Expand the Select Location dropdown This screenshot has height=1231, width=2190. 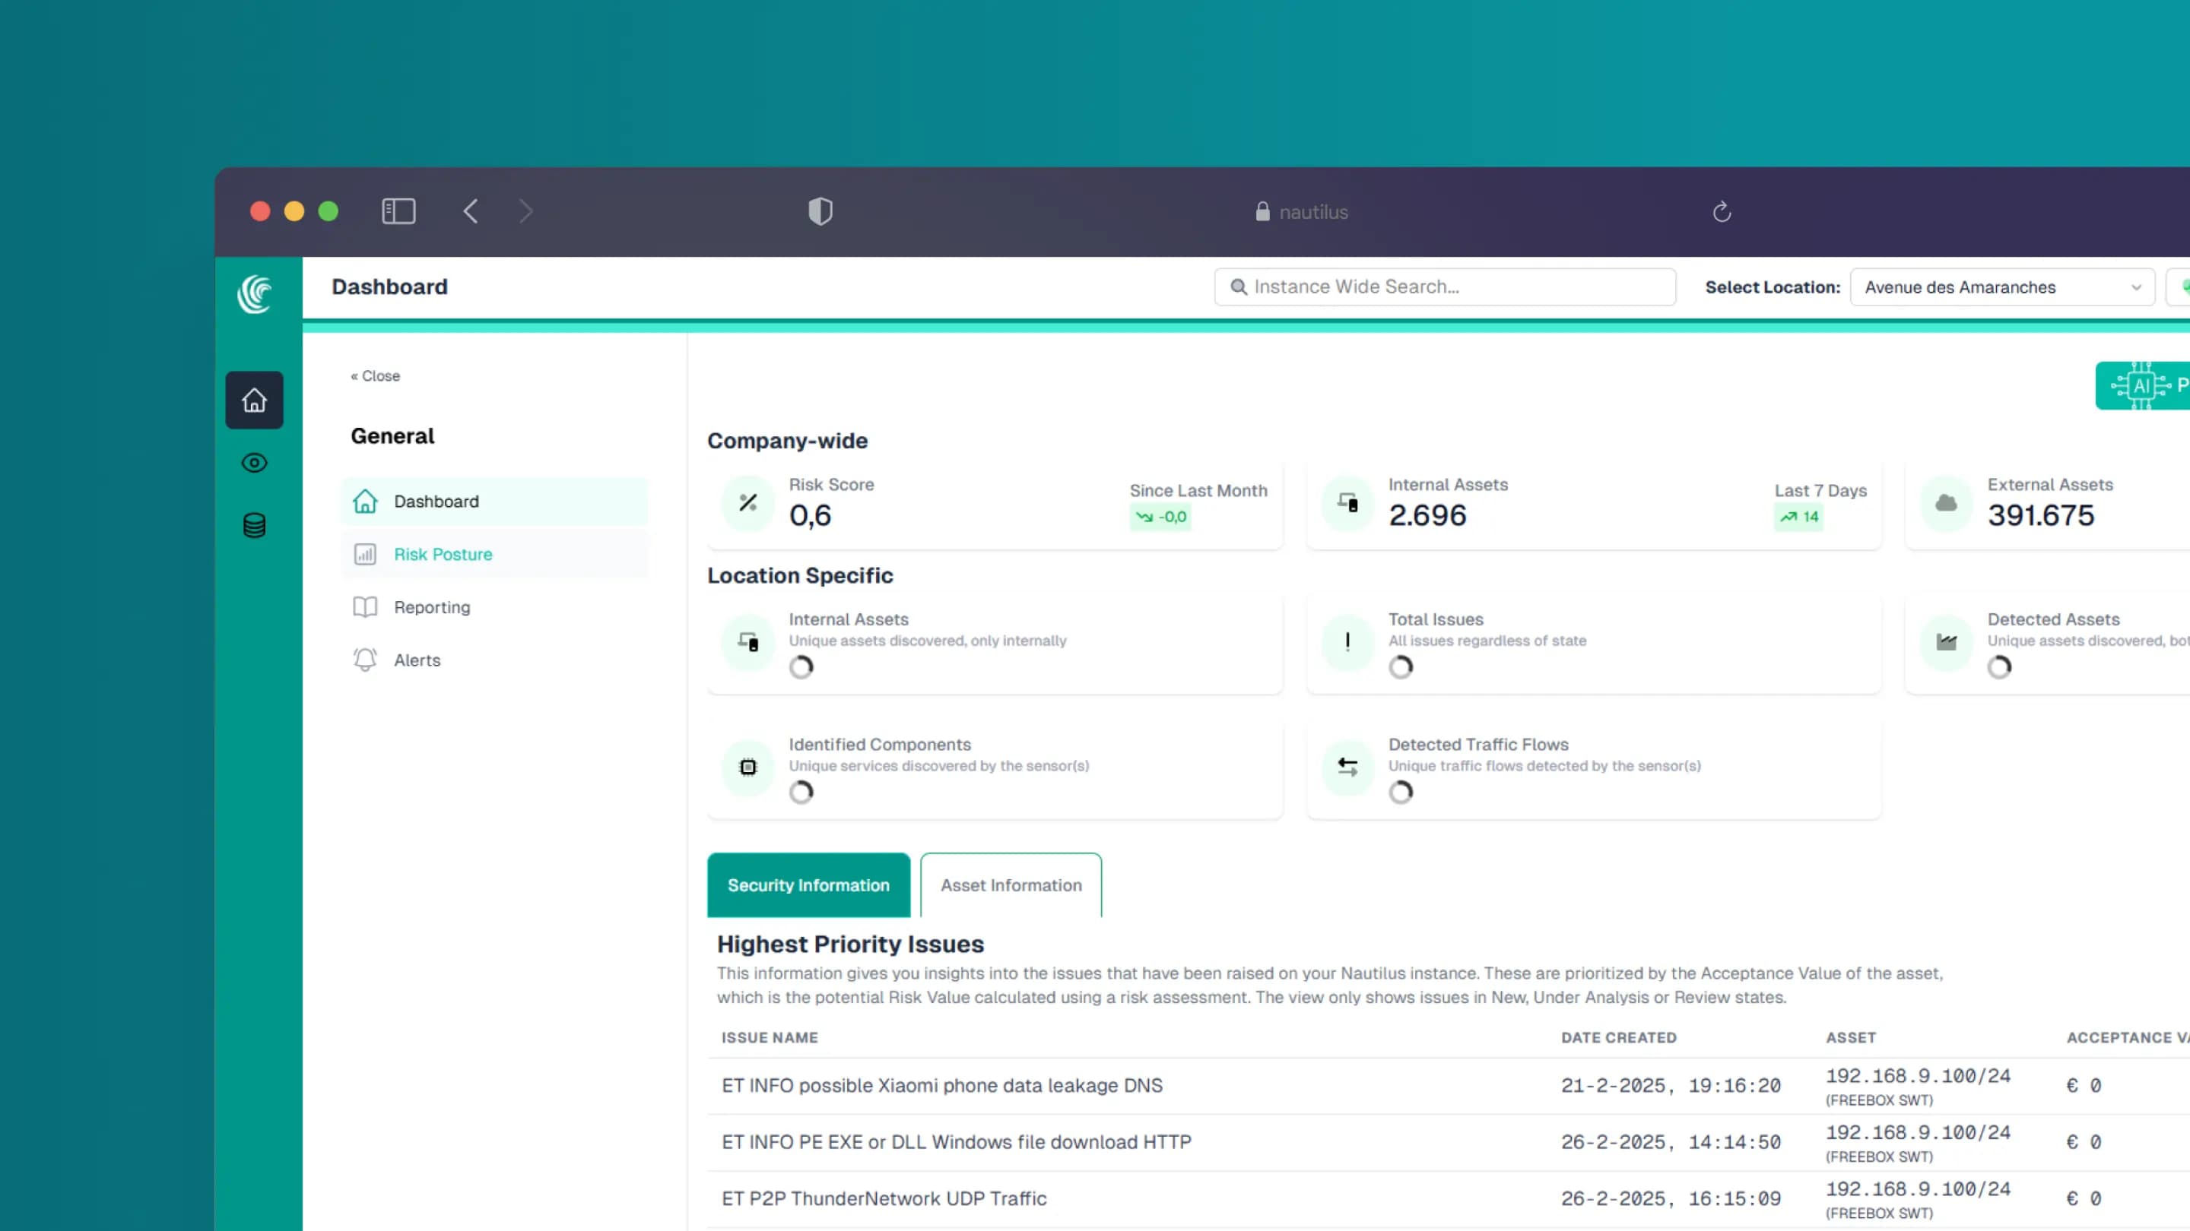[x=2001, y=287]
